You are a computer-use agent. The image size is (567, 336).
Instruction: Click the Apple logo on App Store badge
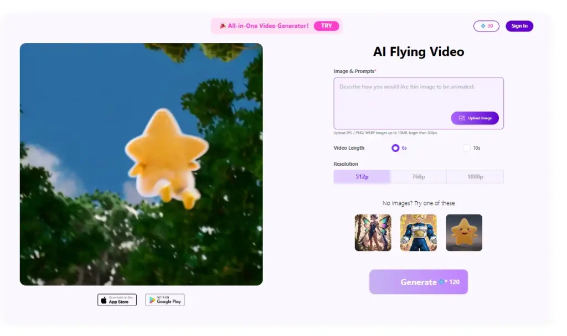(103, 300)
